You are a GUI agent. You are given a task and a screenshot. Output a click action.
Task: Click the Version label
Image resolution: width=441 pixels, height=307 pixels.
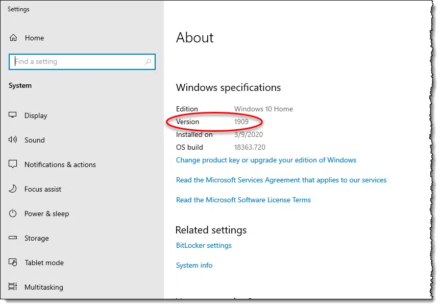click(187, 122)
